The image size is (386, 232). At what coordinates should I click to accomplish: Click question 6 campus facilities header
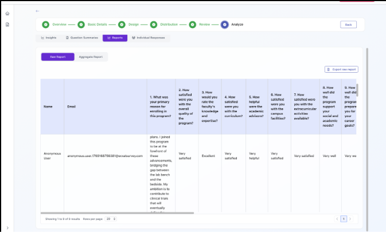pos(279,107)
